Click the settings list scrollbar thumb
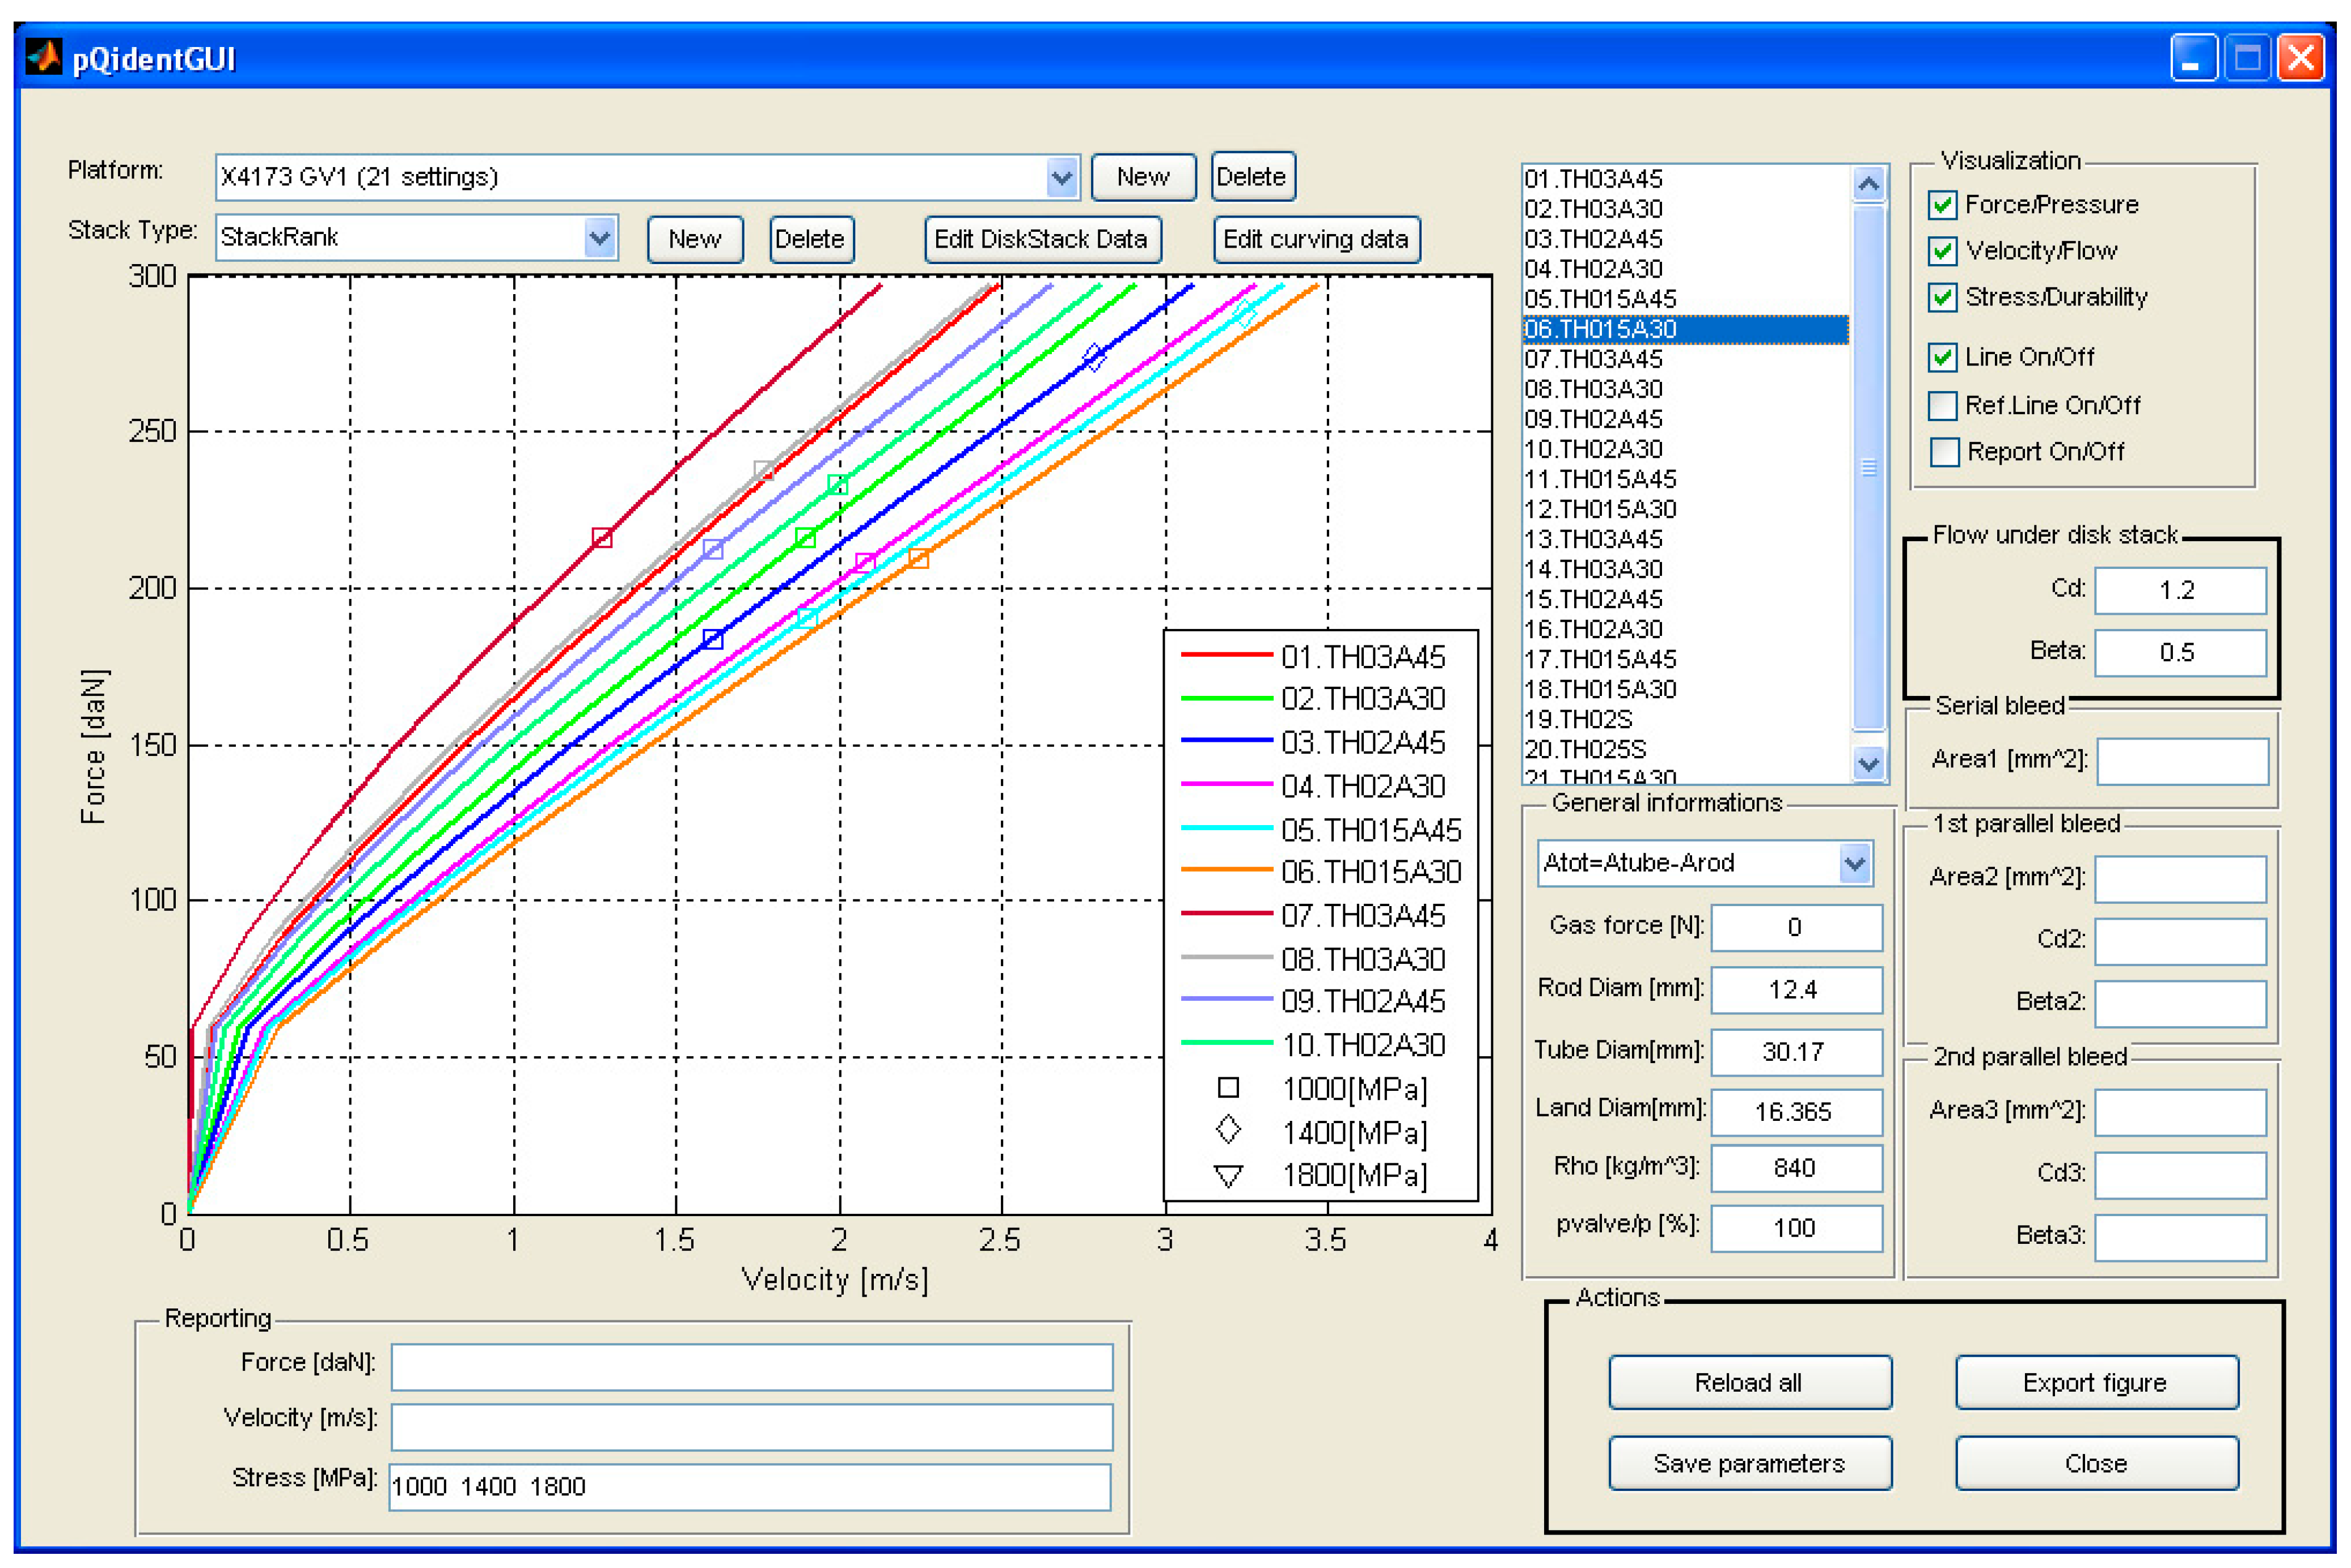Screen dimensions: 2351x1568 coord(1868,468)
